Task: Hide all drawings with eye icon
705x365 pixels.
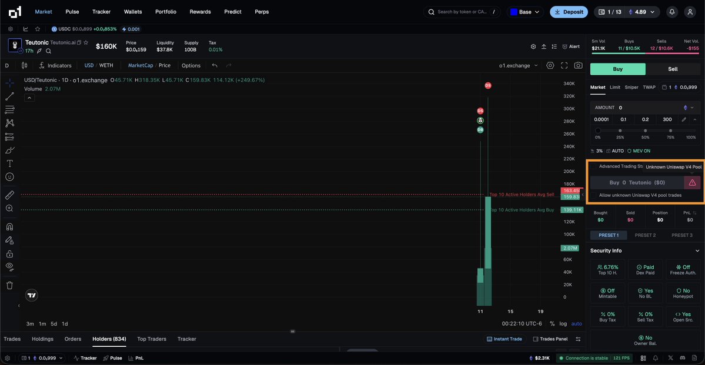Action: point(9,267)
